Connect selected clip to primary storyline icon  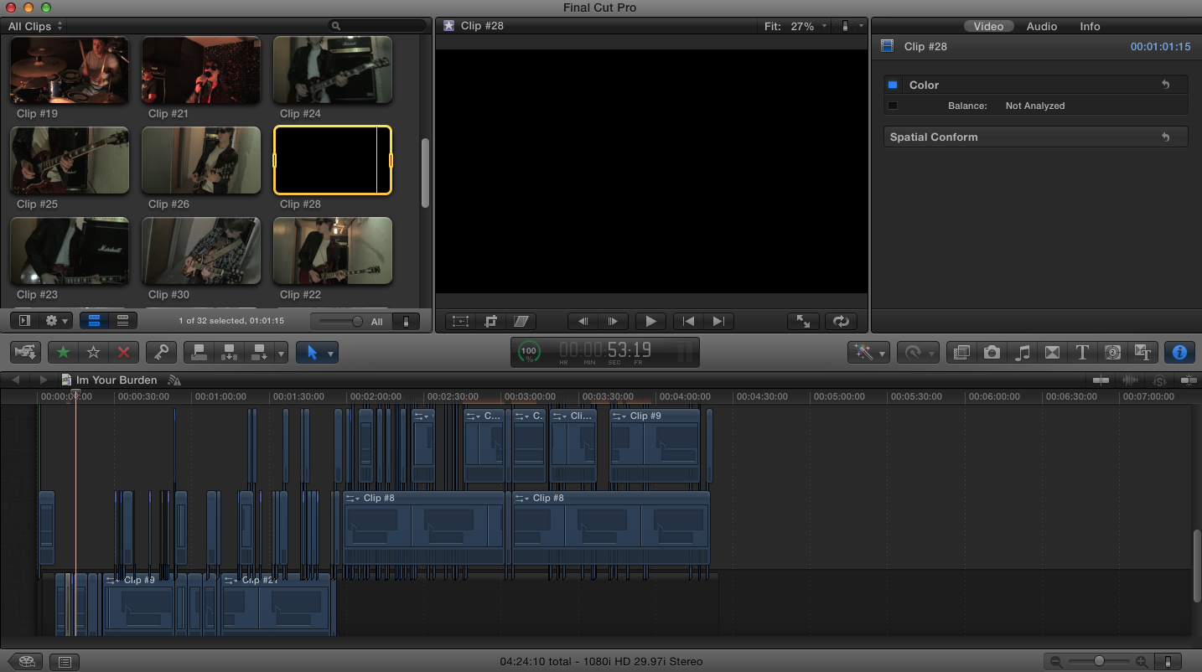[199, 353]
